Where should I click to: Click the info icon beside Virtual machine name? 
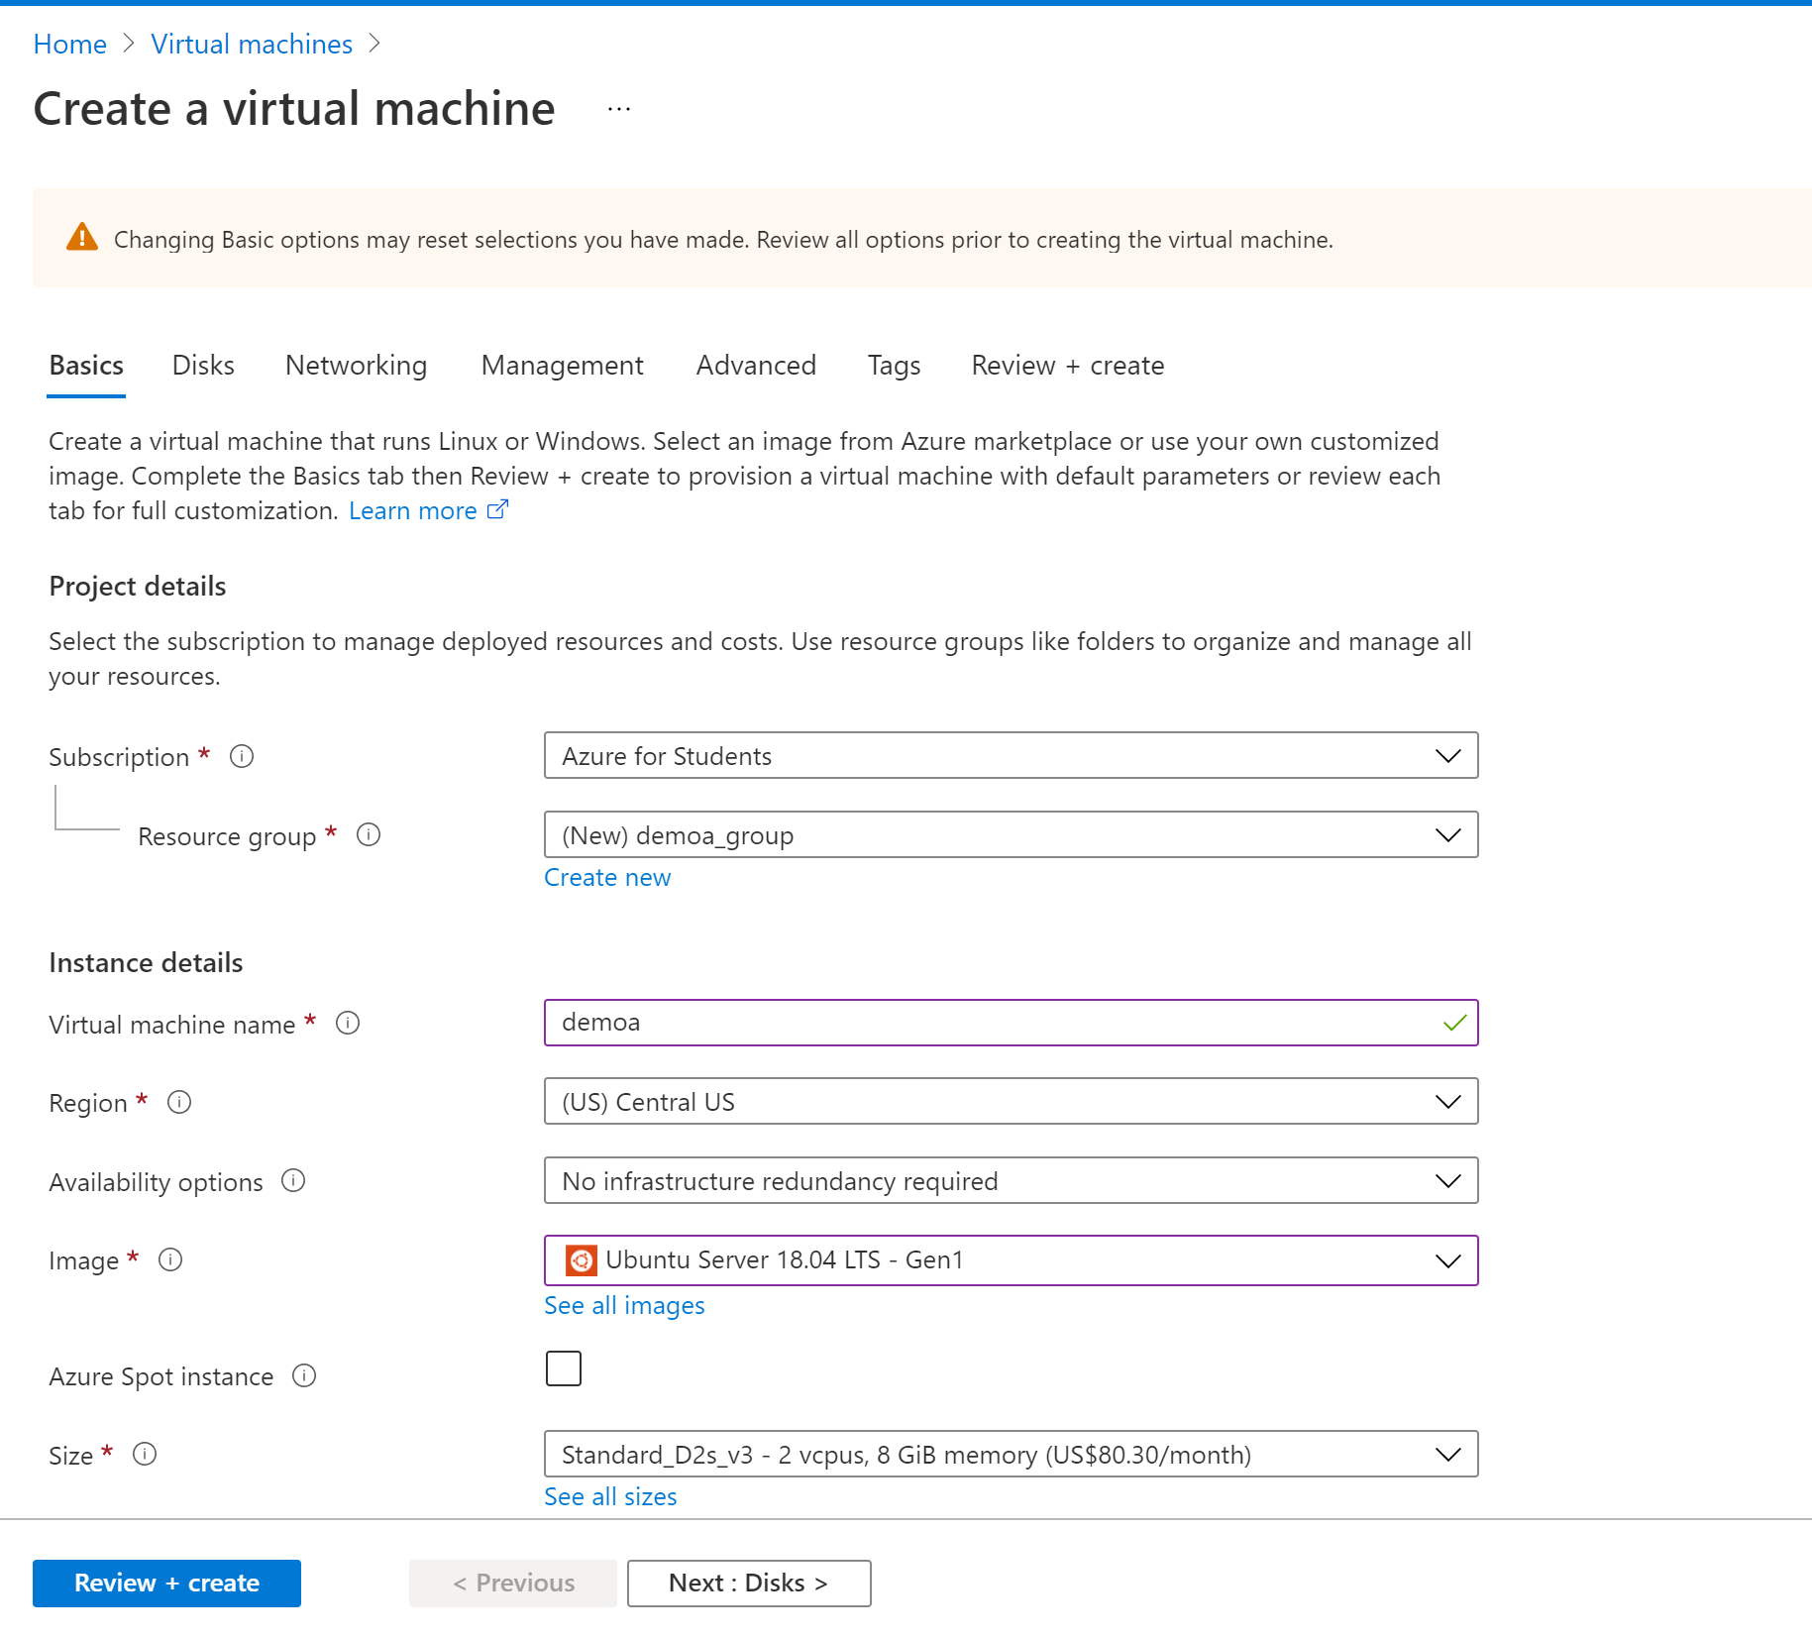348,1023
